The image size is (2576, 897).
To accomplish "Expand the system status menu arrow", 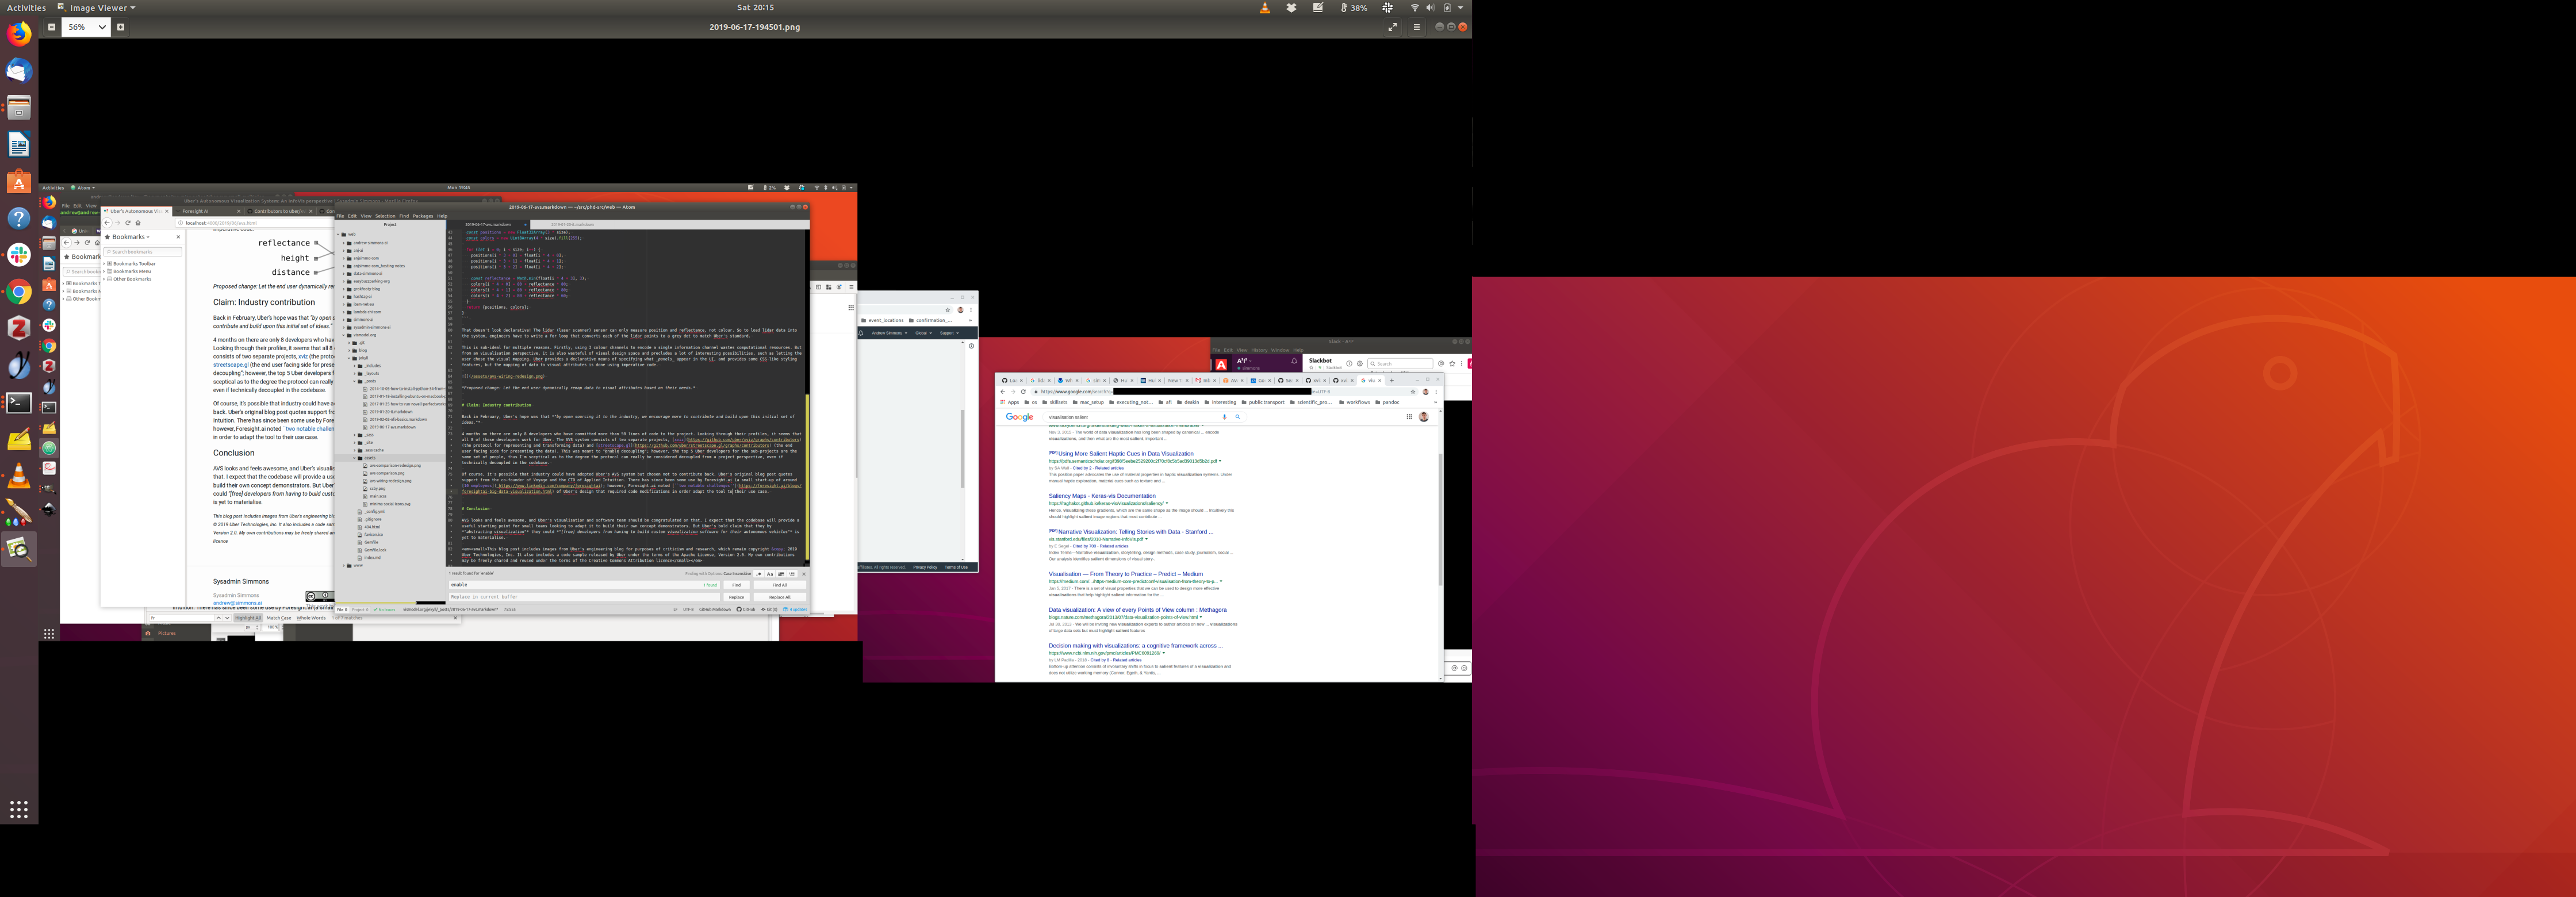I will tap(1461, 7).
